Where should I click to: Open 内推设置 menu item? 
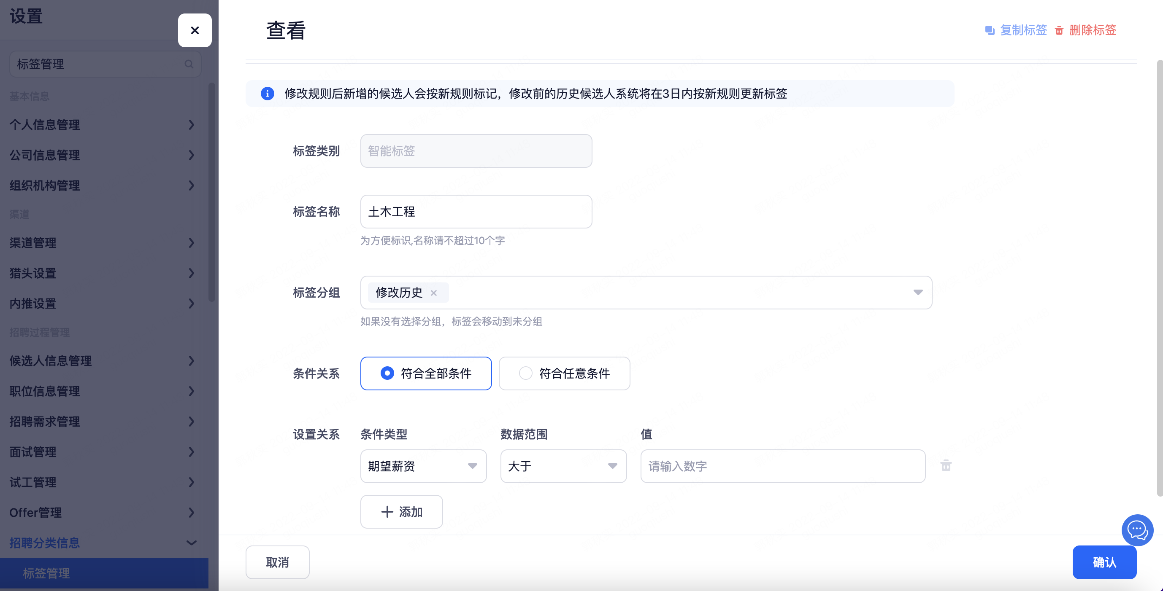pos(104,304)
